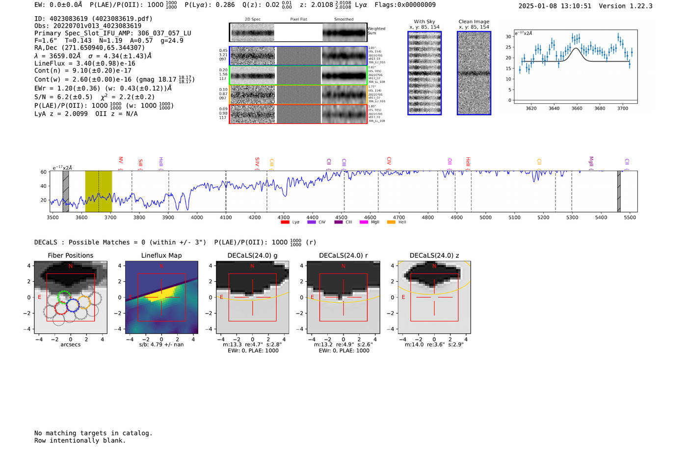This screenshot has height=467, width=687.
Task: Click the red fiber circle
Action: coord(61,308)
